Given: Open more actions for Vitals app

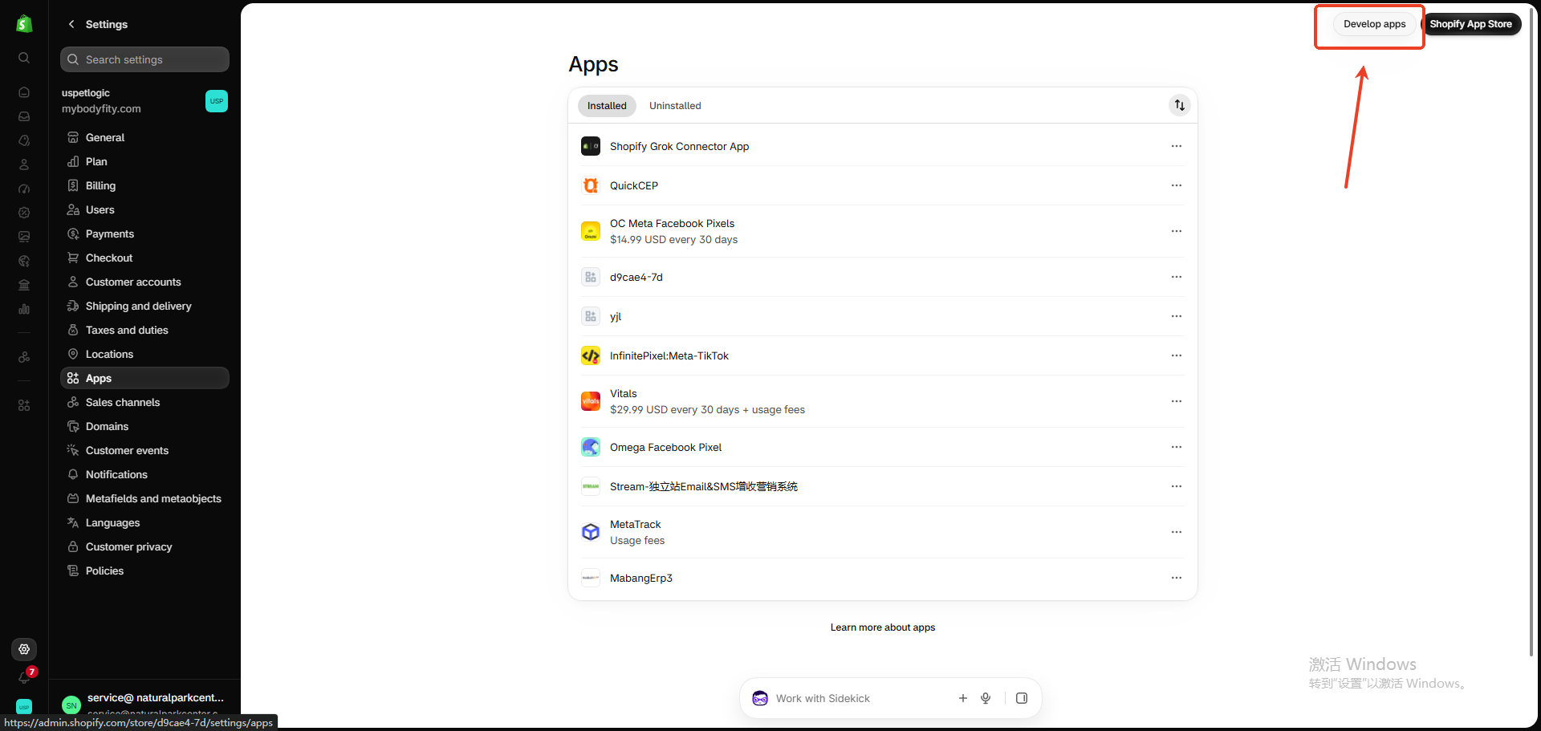Looking at the screenshot, I should 1177,401.
